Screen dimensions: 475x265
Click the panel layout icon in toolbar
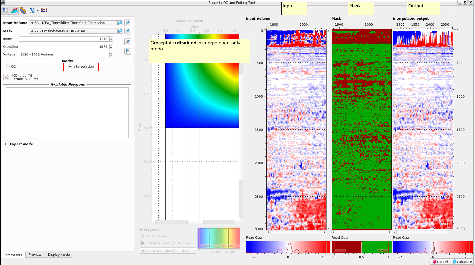coord(5,11)
